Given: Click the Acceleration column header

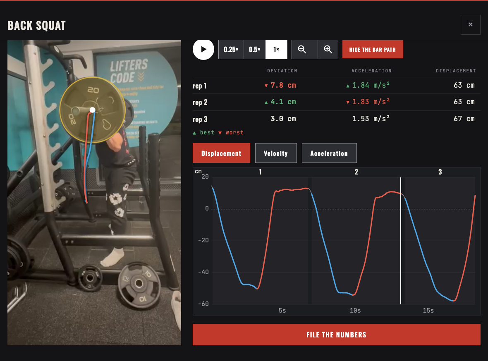Looking at the screenshot, I should click(x=372, y=71).
